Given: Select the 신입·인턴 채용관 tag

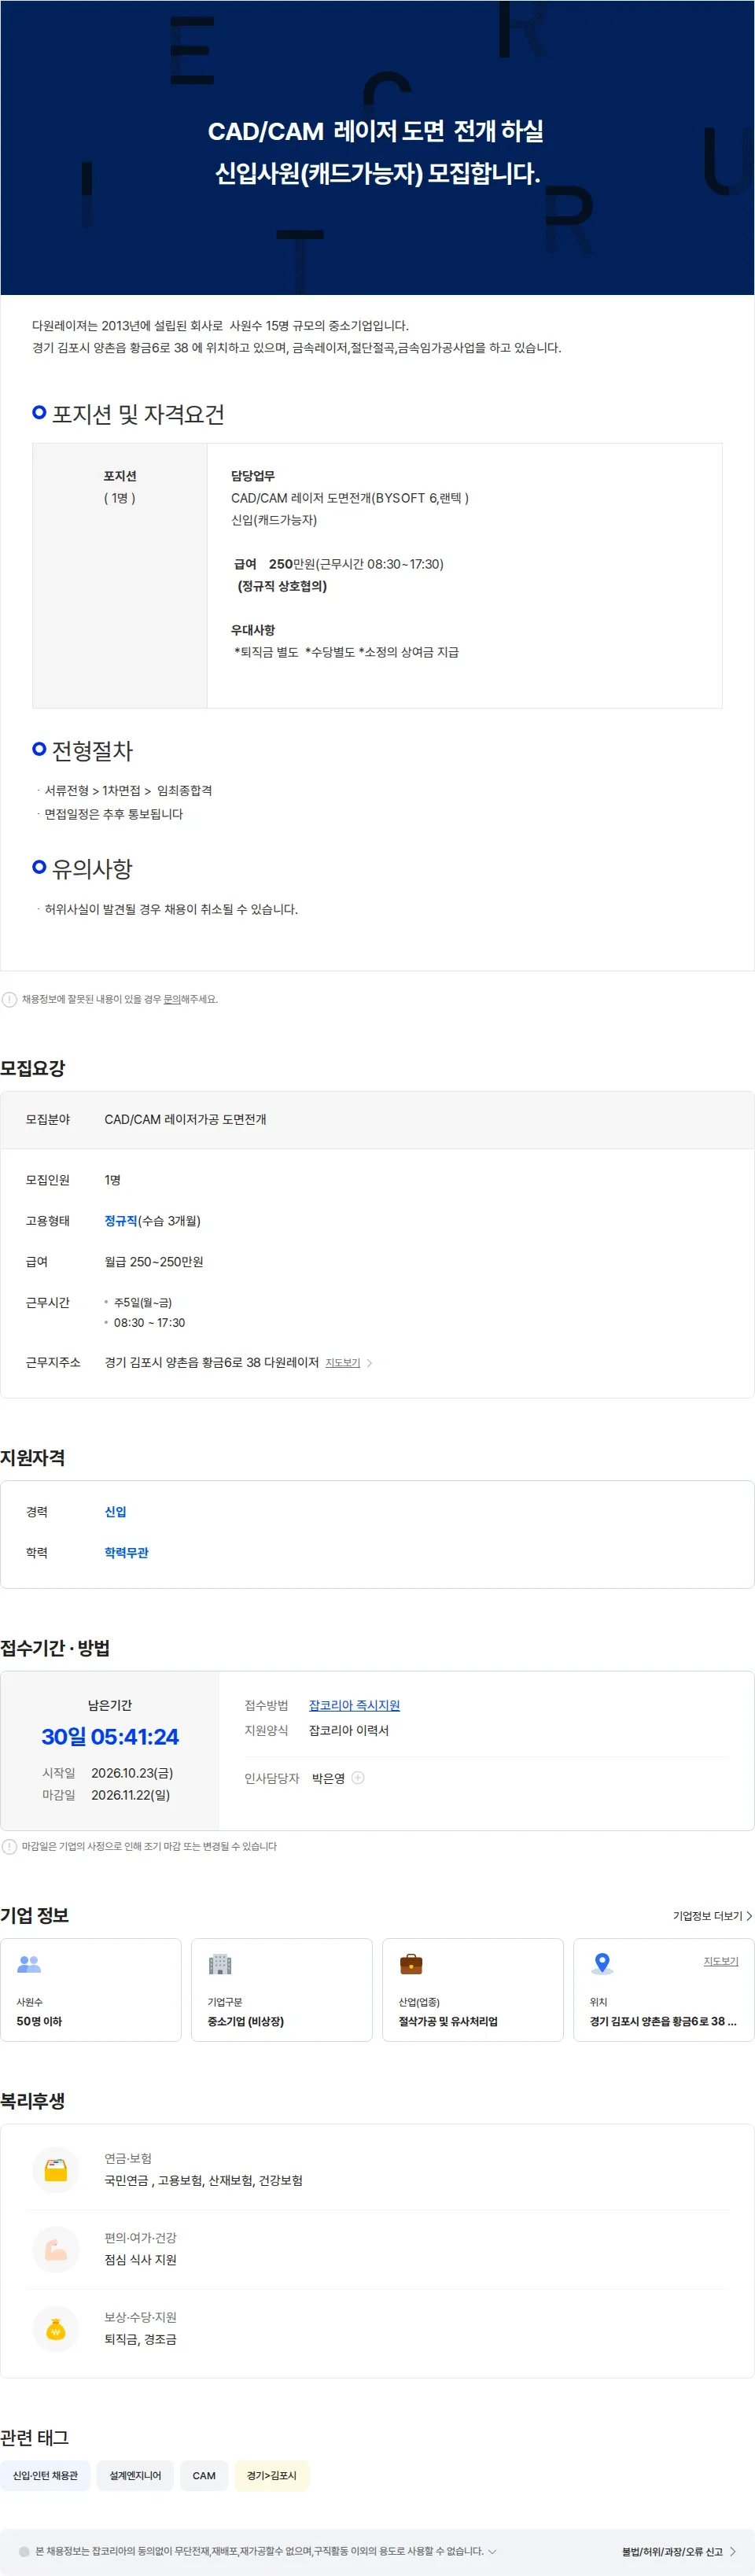Looking at the screenshot, I should click(45, 2476).
